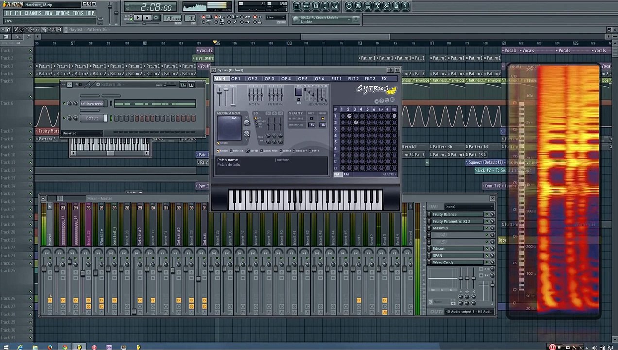Select the talkingscreech channel in step sequencer
Viewport: 618px width, 350px height.
pos(92,104)
